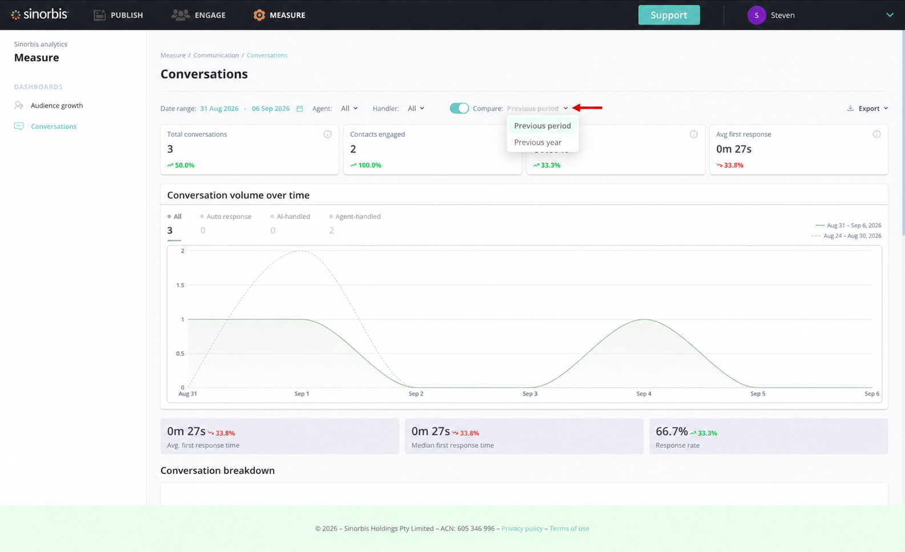Screen dimensions: 905x552
Task: Click the Avg. first response time label
Action: tap(203, 445)
